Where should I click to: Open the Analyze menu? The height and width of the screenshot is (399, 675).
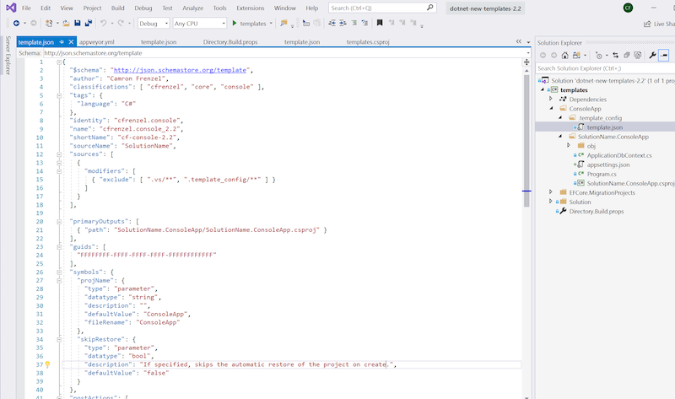pyautogui.click(x=192, y=8)
